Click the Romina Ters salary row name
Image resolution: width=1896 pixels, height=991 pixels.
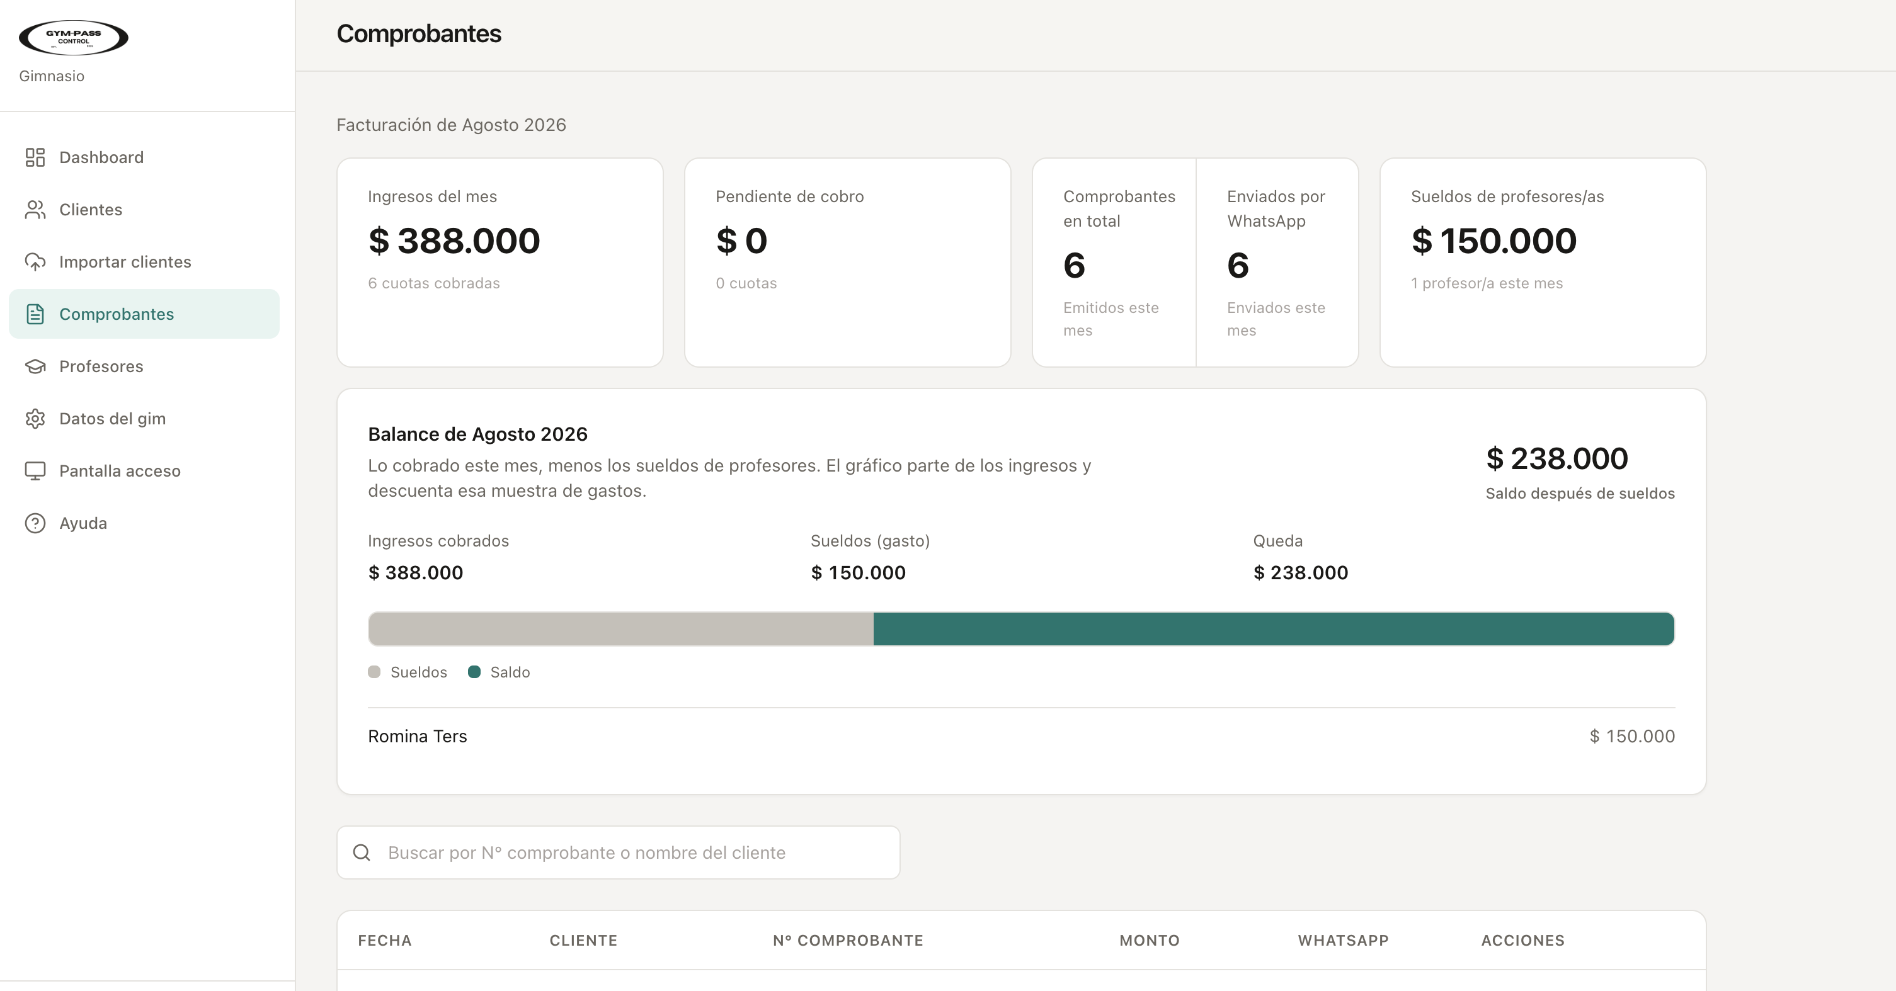pos(418,737)
